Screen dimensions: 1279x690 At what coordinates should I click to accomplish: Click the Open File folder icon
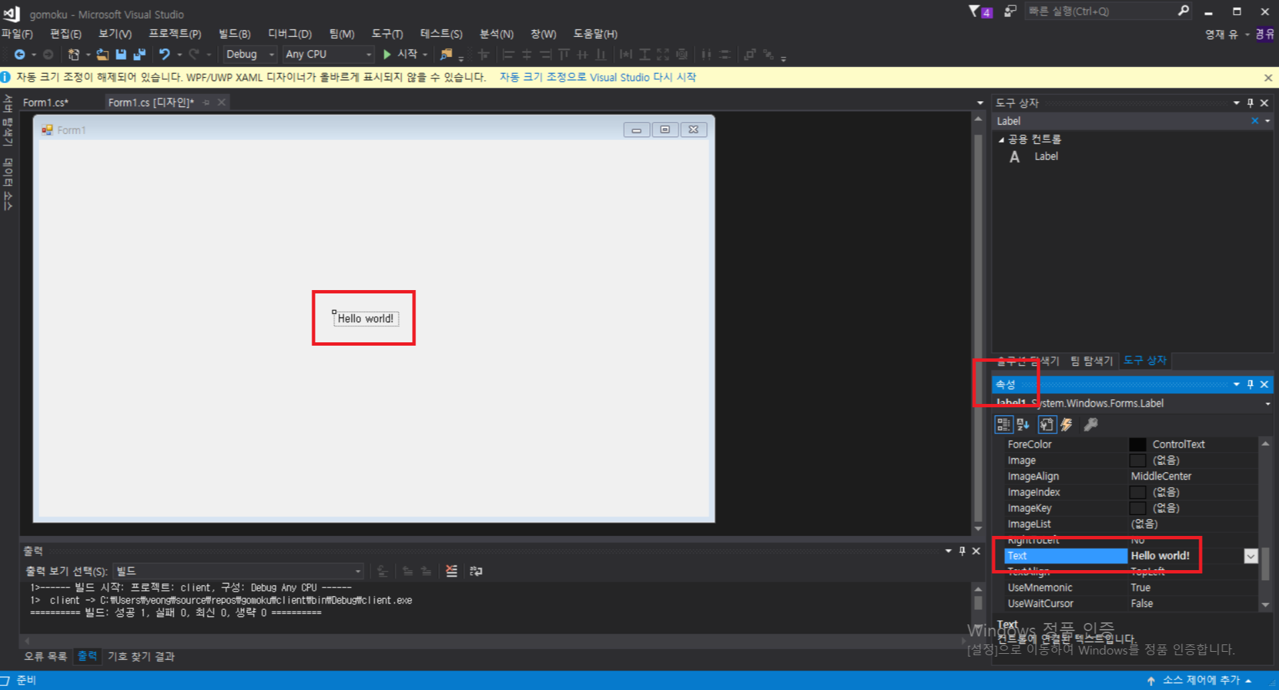pyautogui.click(x=102, y=54)
